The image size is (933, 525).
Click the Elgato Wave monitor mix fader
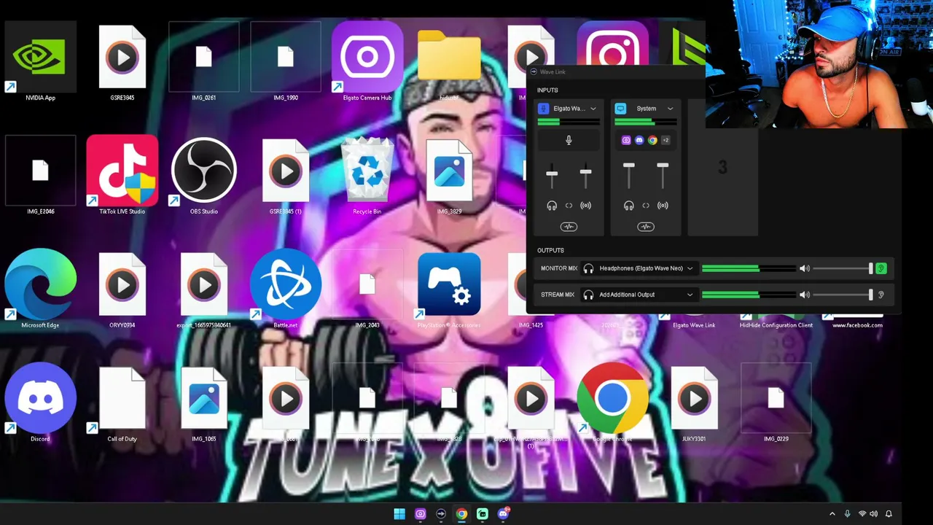(552, 174)
